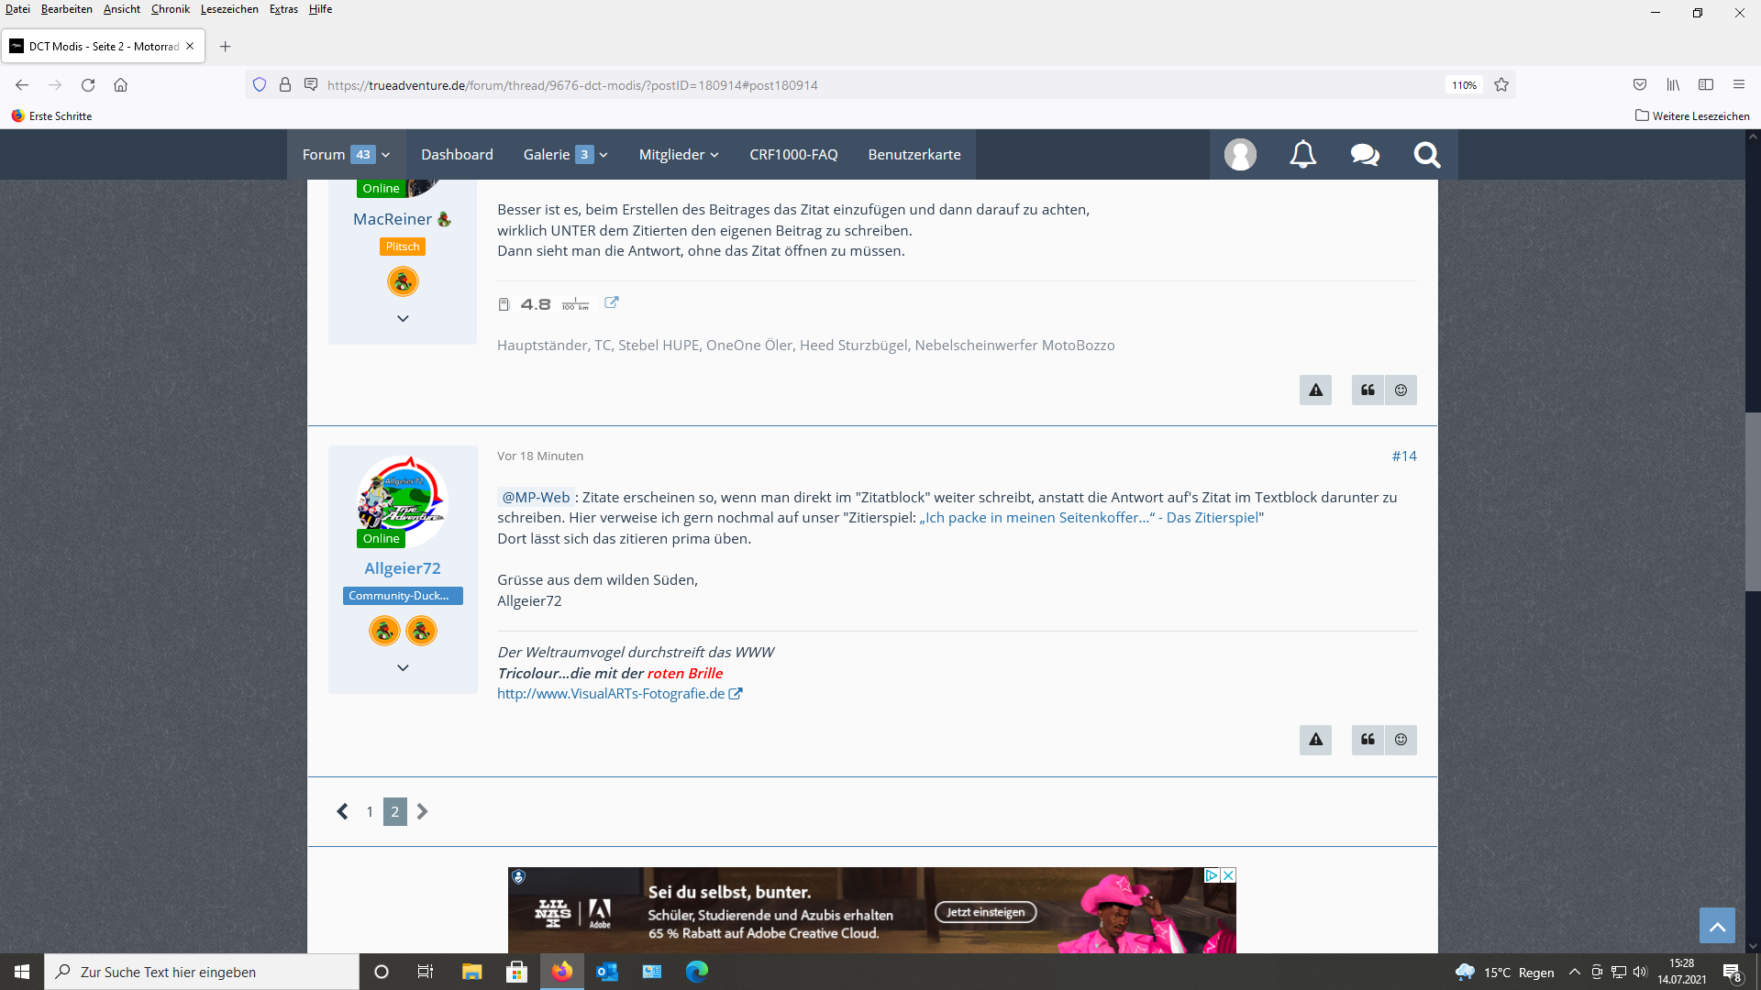React to post #14 with smiley icon
Image resolution: width=1761 pixels, height=990 pixels.
point(1401,740)
